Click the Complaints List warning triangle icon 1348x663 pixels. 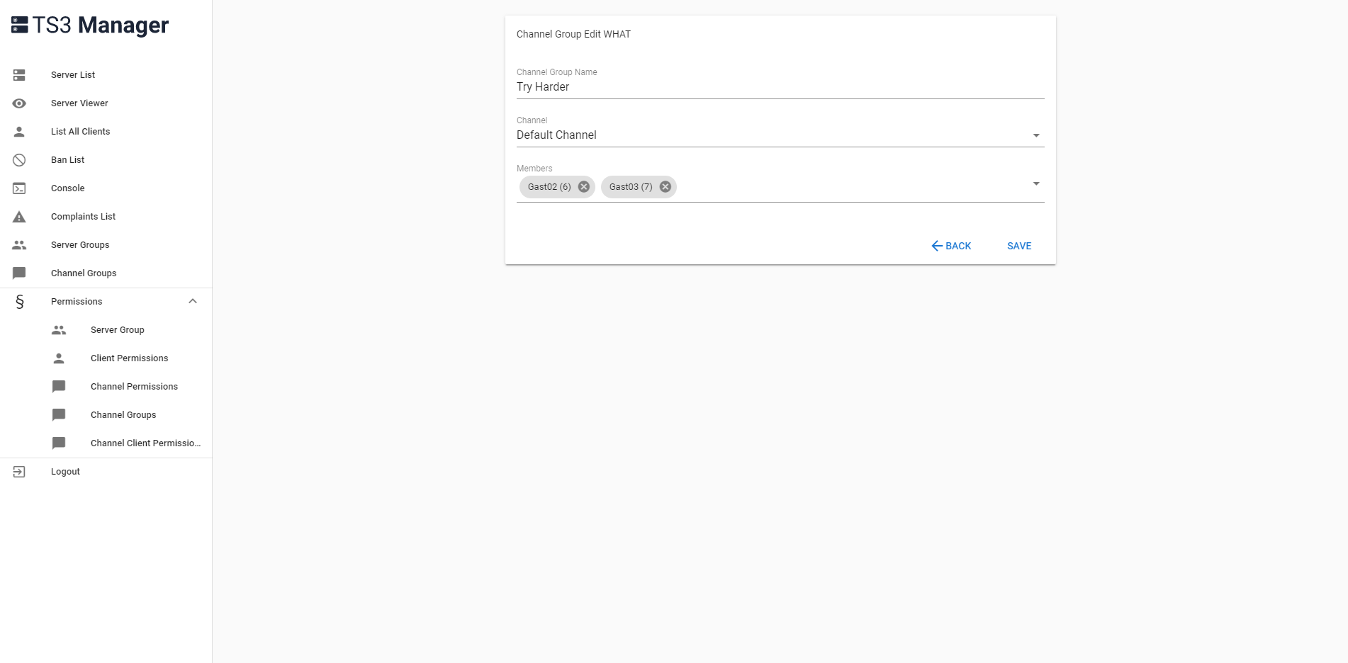click(x=19, y=217)
